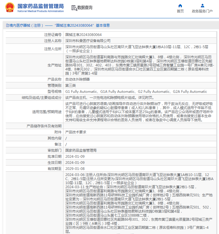Click 产品名称 label

(54, 79)
